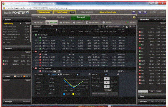The width and height of the screenshot is (168, 107).
Task: Click the Calculate button
Action: coord(108,90)
